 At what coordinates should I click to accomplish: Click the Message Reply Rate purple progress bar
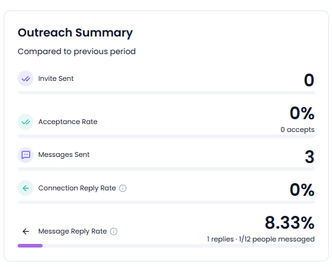coord(30,246)
